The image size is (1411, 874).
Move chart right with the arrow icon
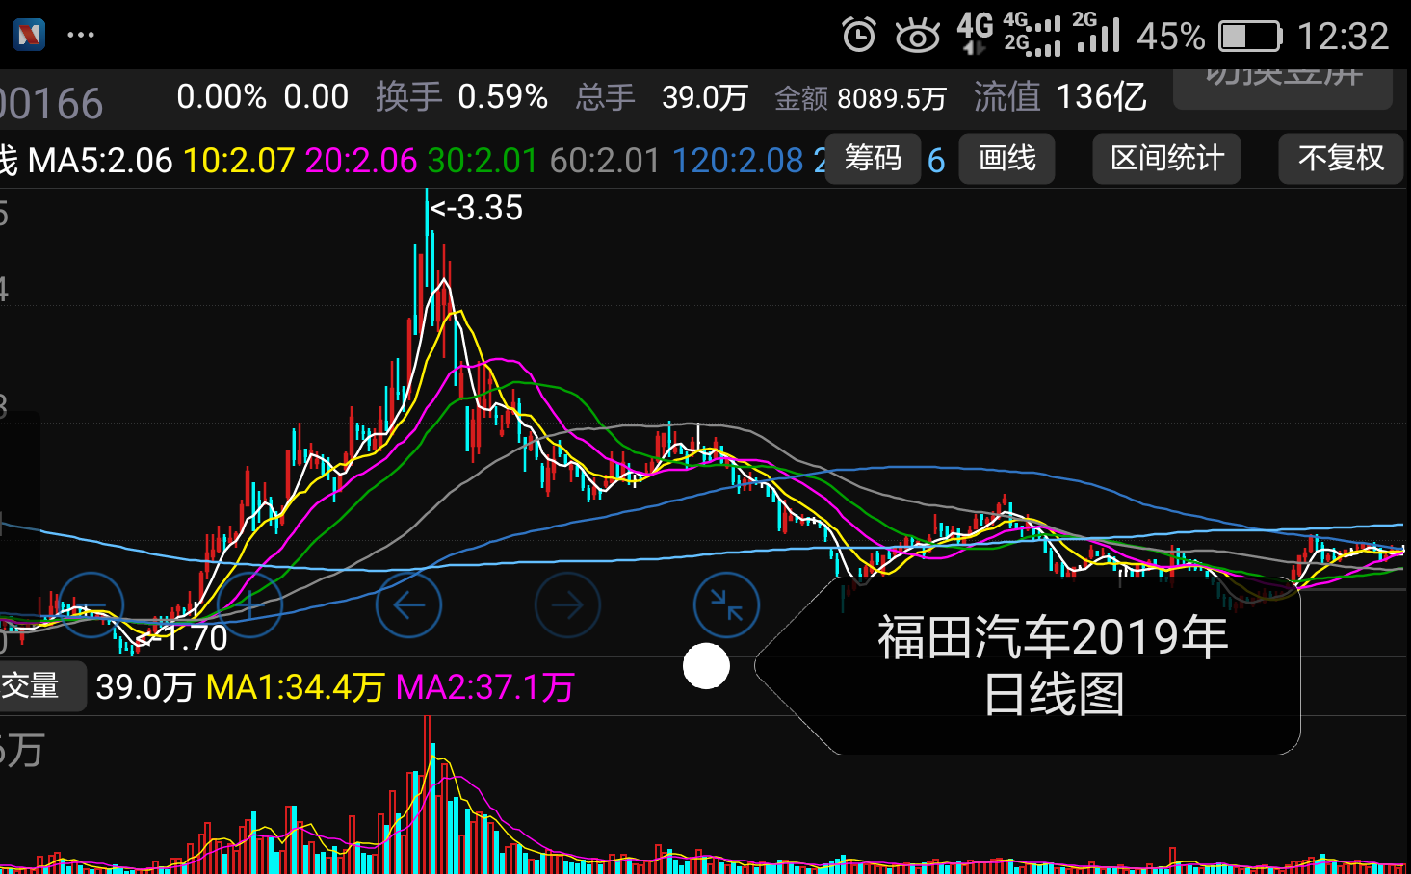567,605
